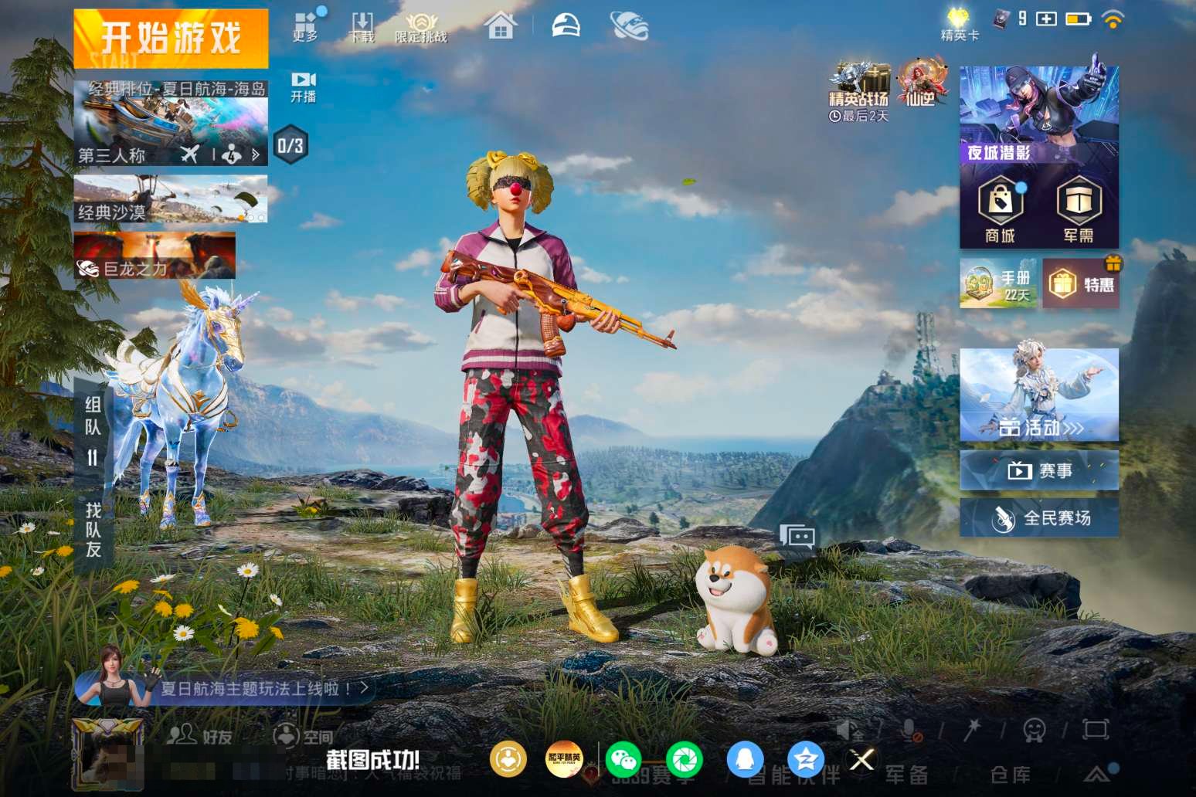
Task: Open the 0/3 hexagon badge
Action: 291,144
